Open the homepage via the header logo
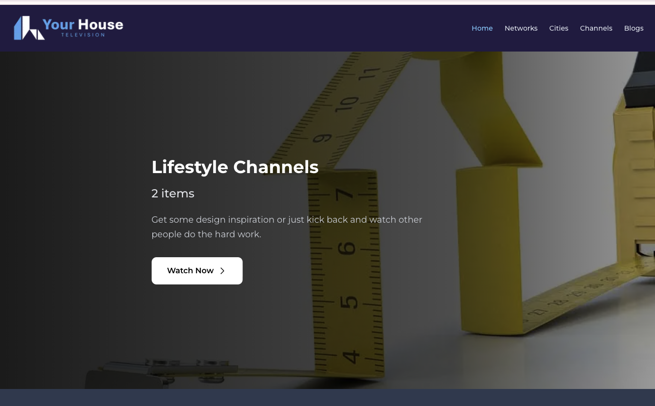 (68, 28)
